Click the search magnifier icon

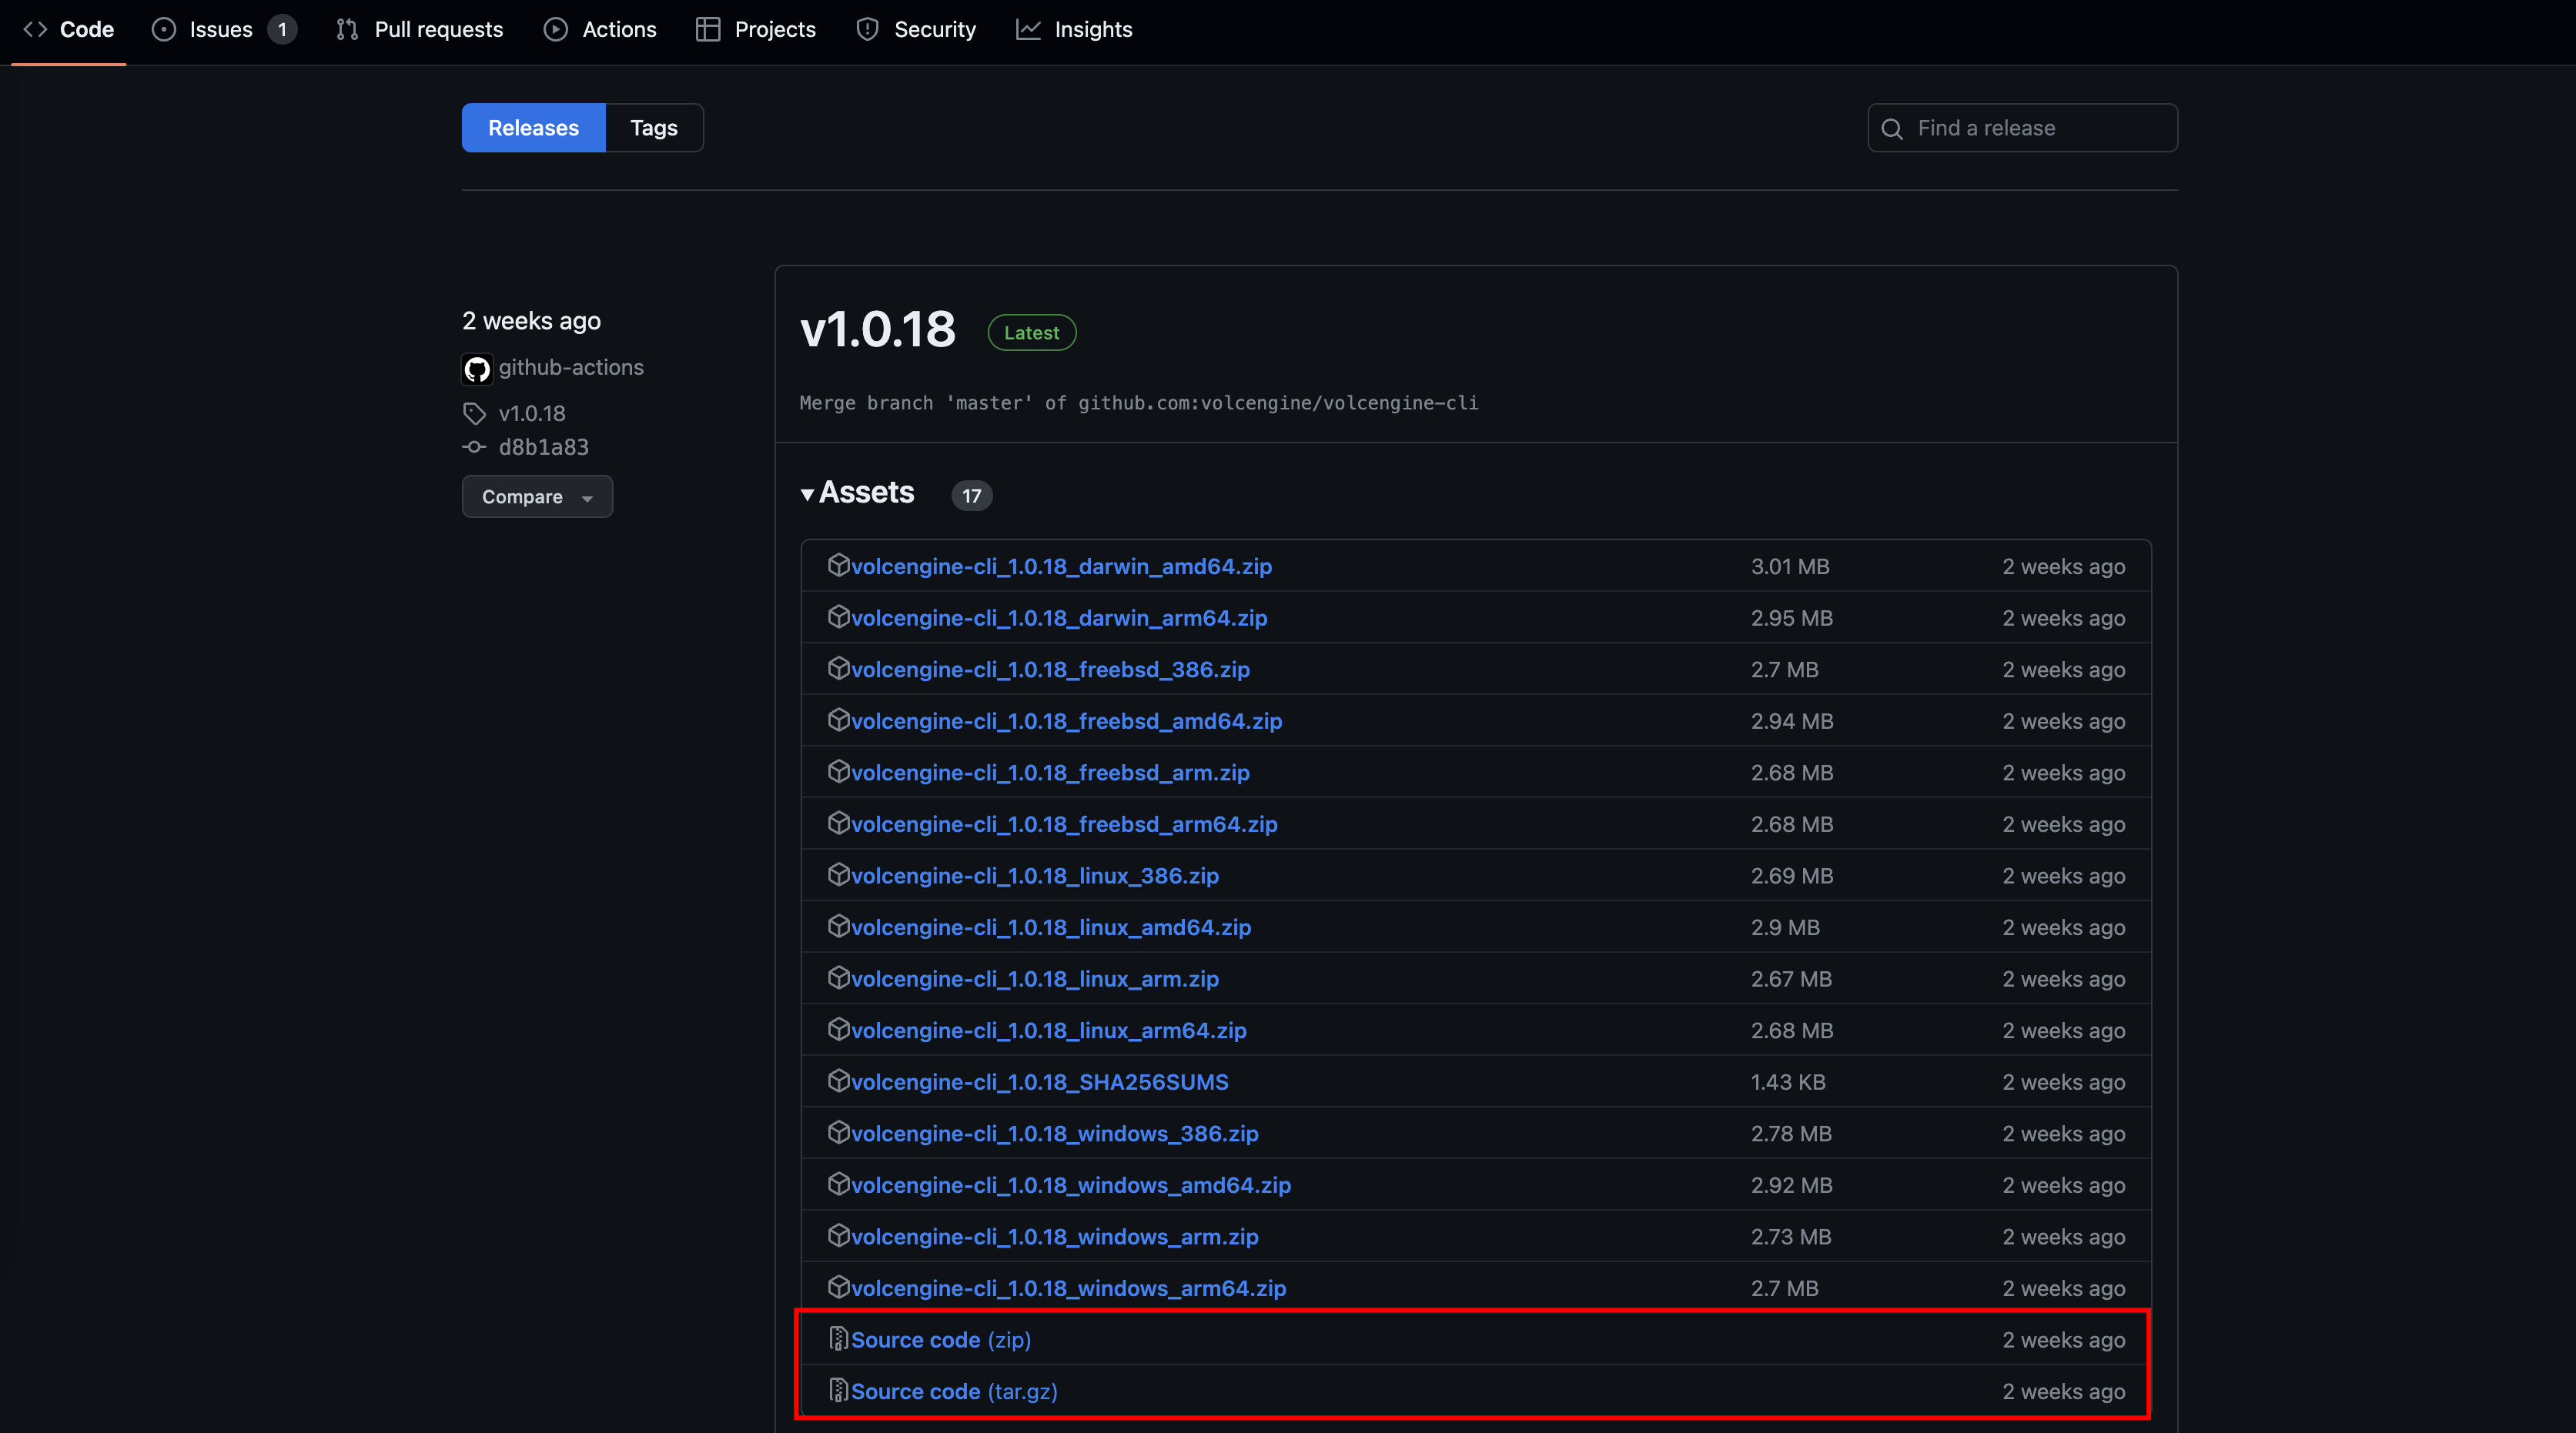(x=1892, y=129)
